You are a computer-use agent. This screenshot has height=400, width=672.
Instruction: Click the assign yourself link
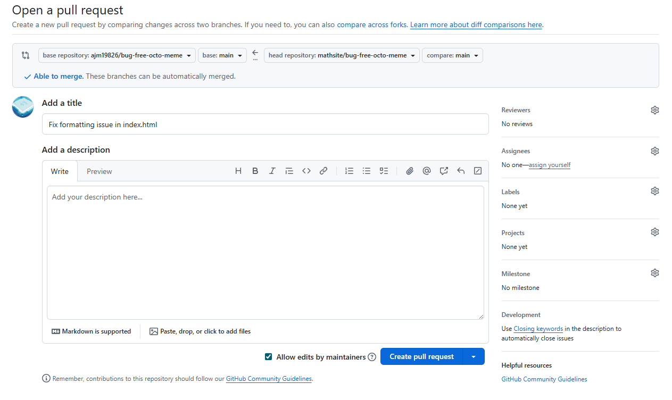point(550,165)
